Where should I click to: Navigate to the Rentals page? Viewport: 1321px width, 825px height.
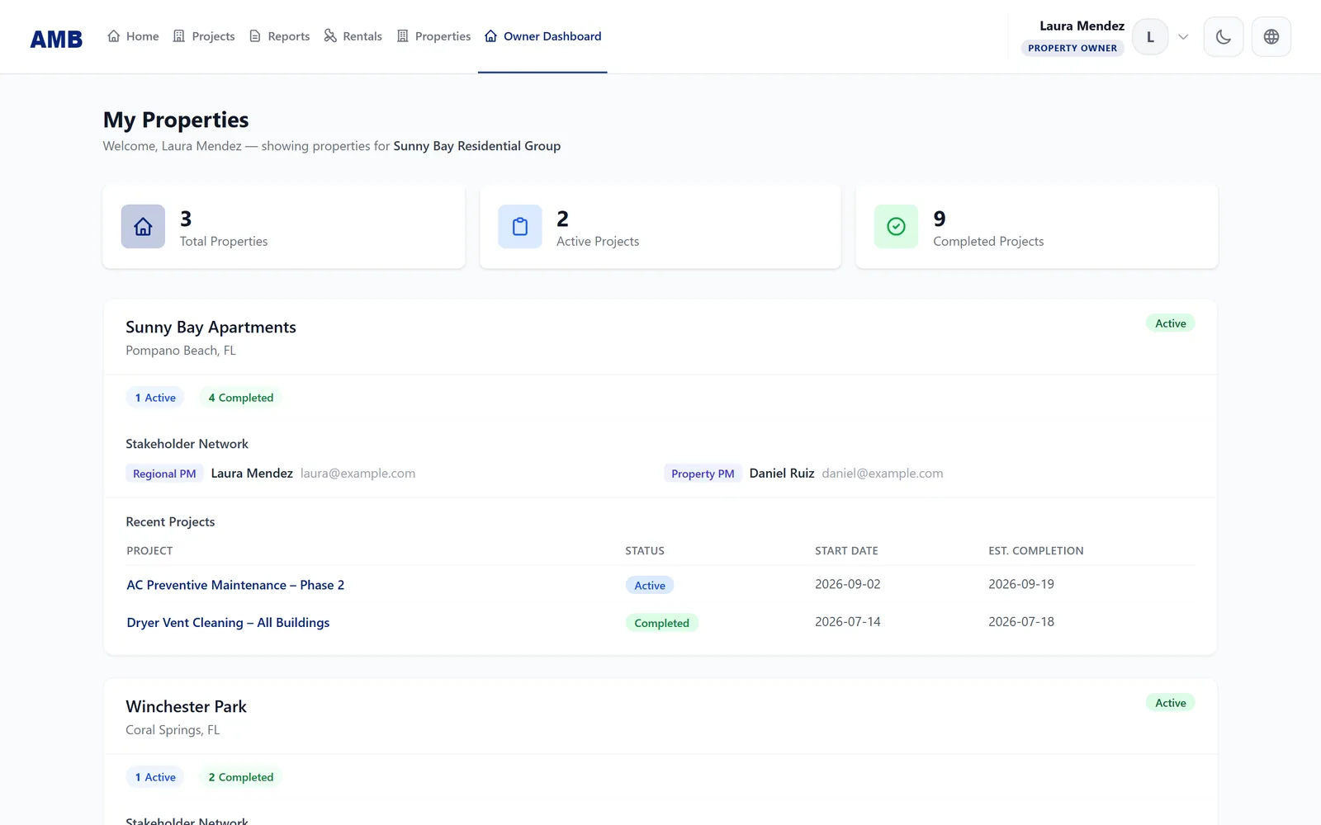point(353,36)
